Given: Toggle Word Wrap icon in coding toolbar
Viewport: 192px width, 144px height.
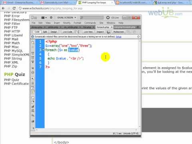Looking at the screenshot, I should pos(33,88).
